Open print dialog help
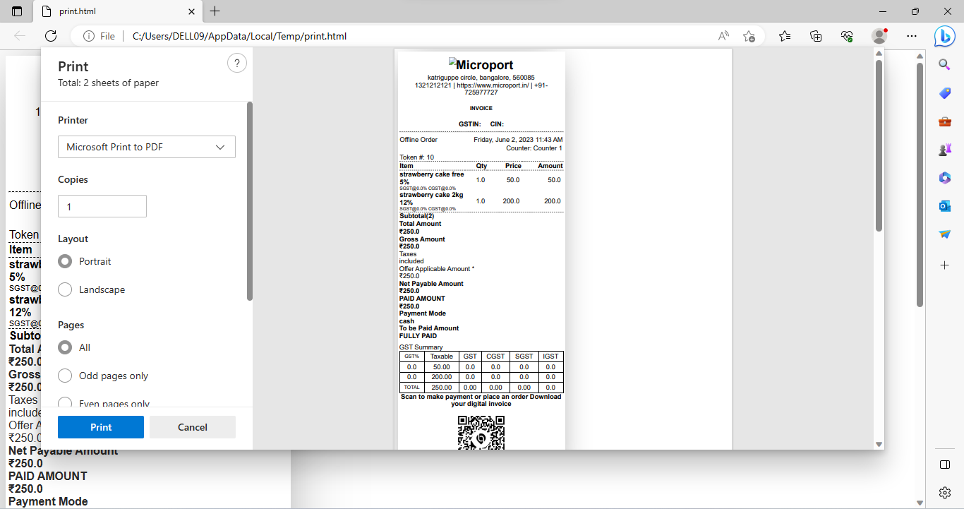 pyautogui.click(x=237, y=64)
